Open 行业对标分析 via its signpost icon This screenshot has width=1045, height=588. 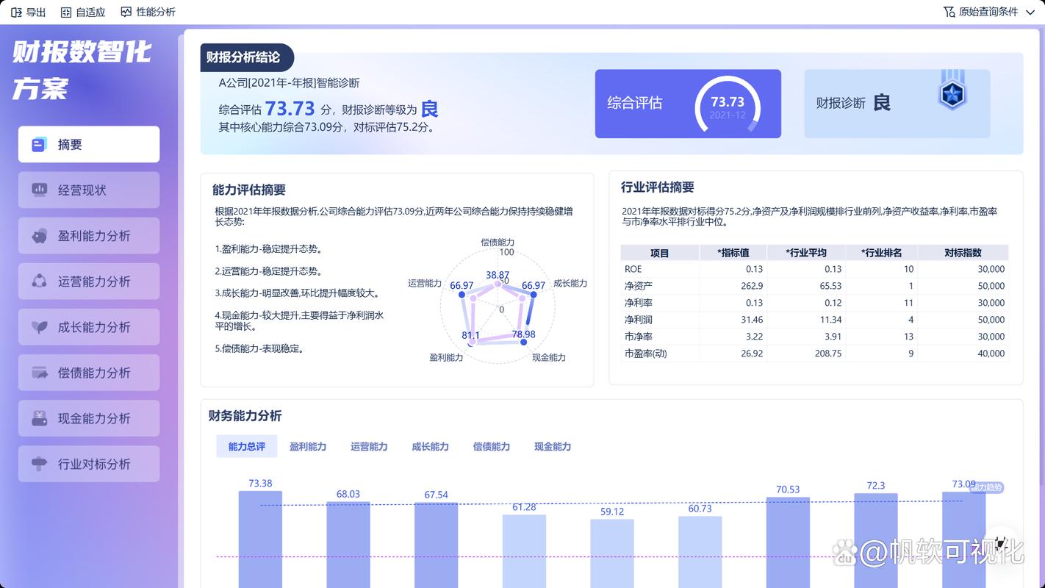point(40,464)
